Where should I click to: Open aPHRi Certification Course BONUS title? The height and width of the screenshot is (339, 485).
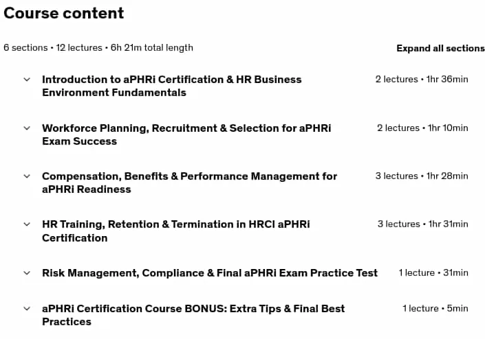coord(193,315)
